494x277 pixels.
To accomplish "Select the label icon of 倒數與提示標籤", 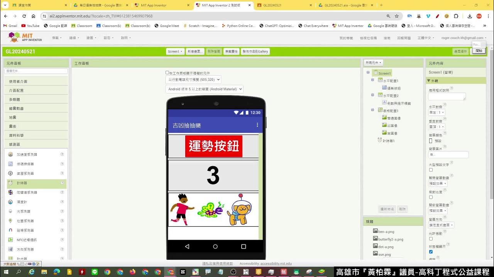I will 384,103.
